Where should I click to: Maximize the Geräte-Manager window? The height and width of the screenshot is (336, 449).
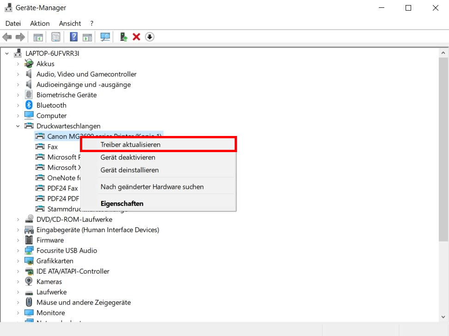(408, 8)
